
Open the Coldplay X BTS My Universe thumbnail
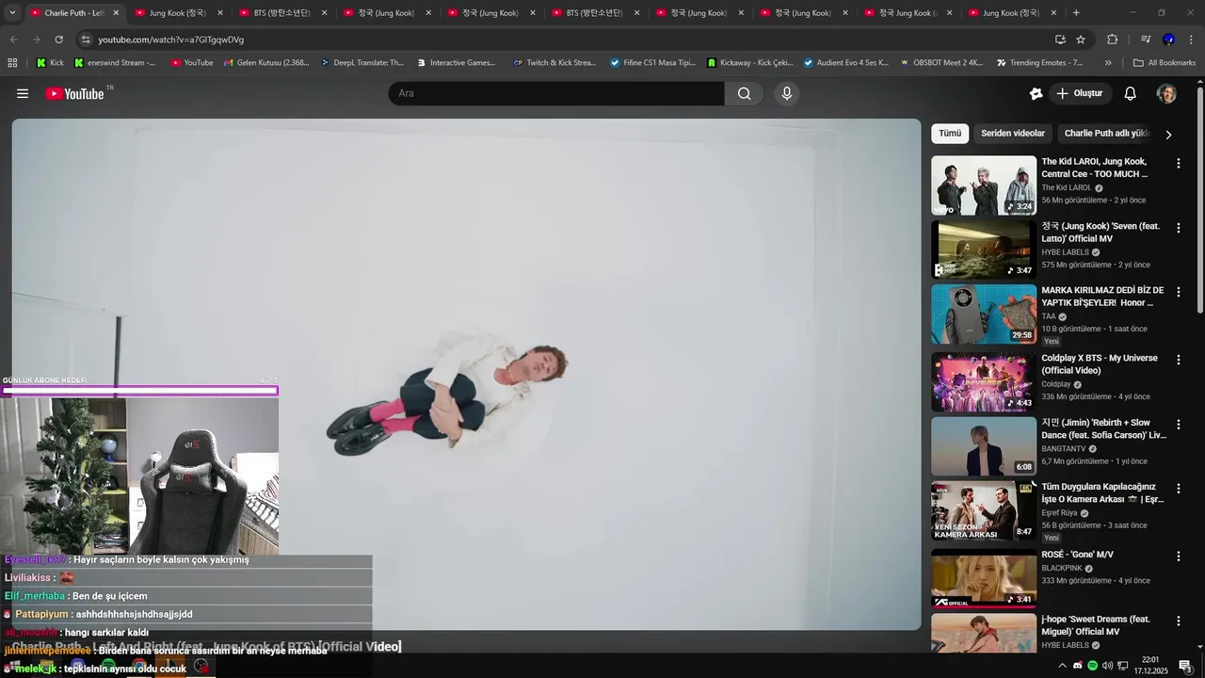point(984,381)
